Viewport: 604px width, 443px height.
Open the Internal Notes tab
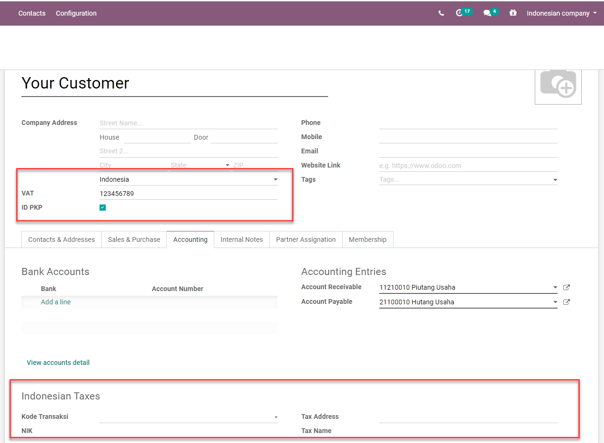point(241,239)
